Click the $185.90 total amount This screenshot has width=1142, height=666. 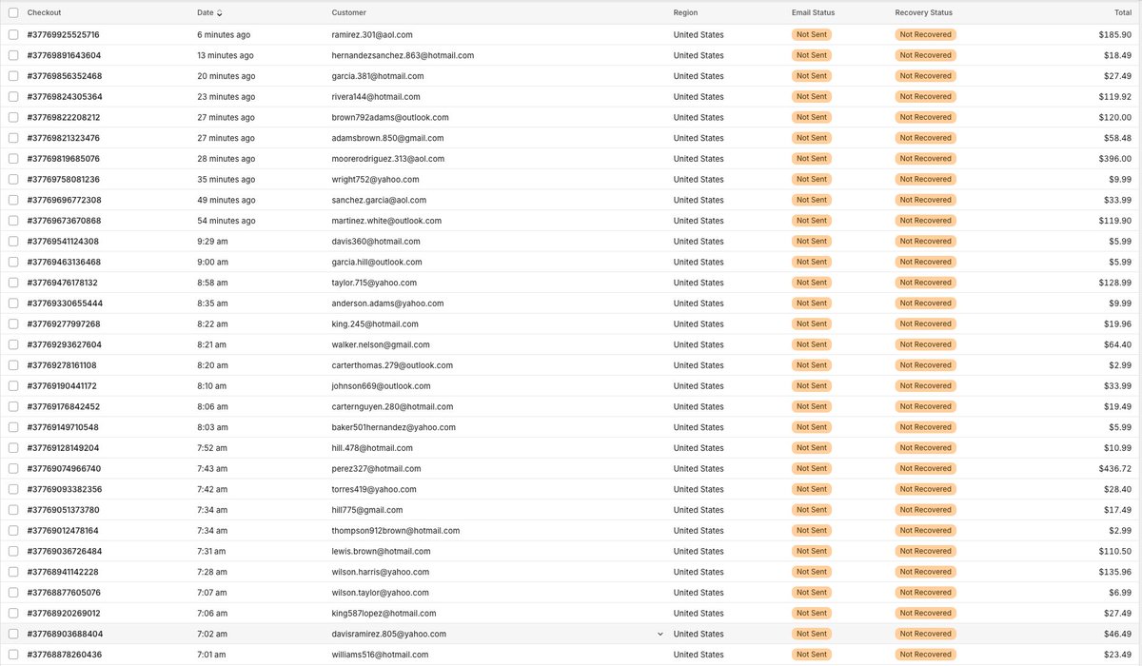point(1114,34)
